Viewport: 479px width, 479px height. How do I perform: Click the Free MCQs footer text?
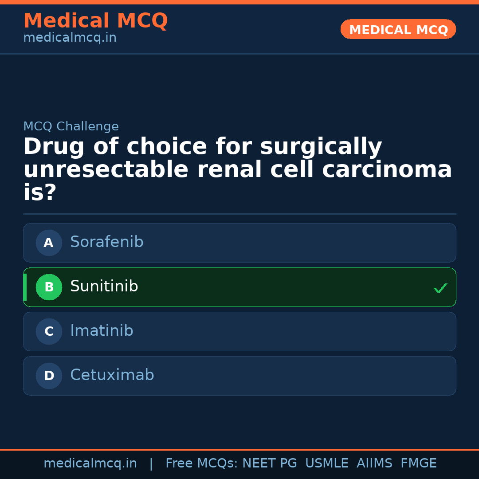[201, 463]
